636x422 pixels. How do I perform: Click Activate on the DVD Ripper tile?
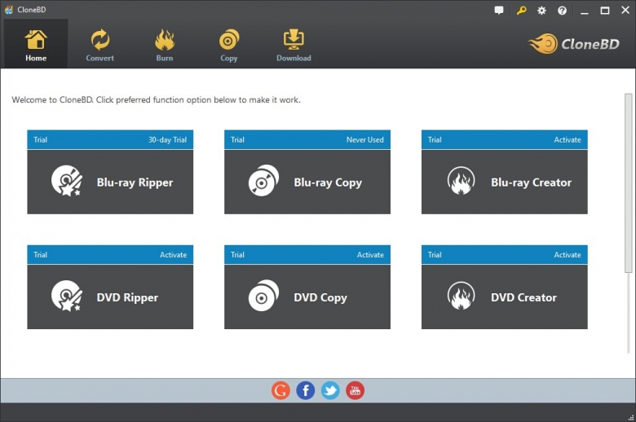point(173,255)
